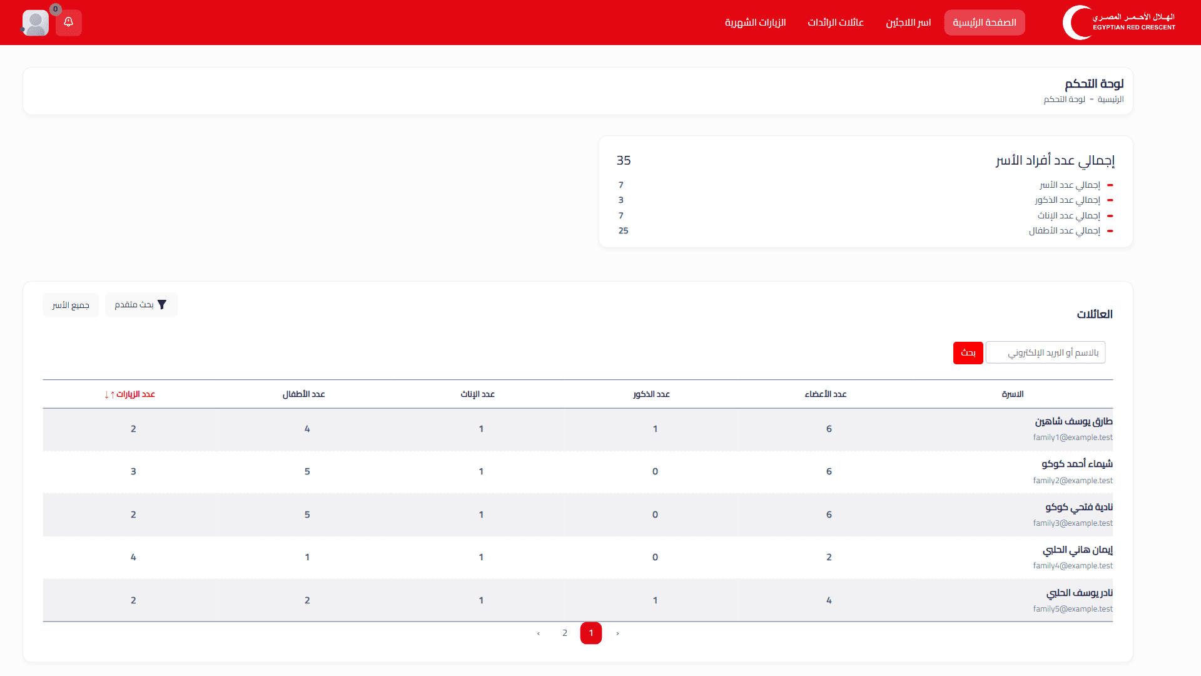The height and width of the screenshot is (676, 1201).
Task: Click the عدد الإناث column header
Action: point(478,394)
